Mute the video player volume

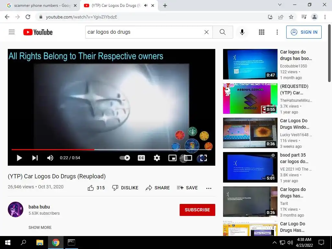pos(50,158)
